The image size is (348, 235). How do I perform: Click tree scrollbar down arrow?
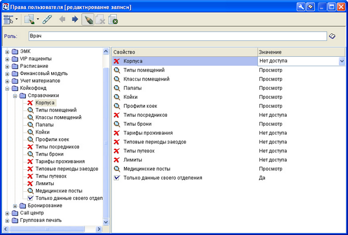(x=106, y=222)
